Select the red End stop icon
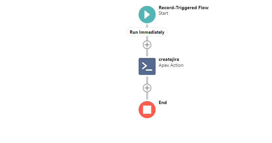Viewport: 272px width, 143px height. (147, 110)
